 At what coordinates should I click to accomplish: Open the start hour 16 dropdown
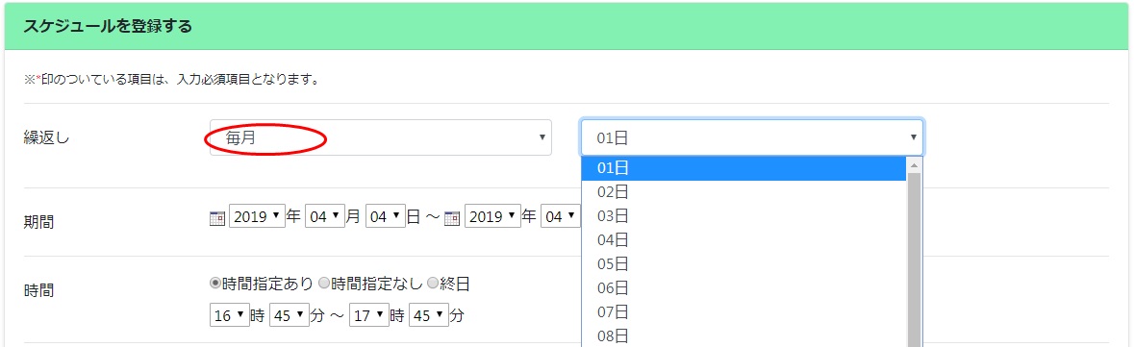pyautogui.click(x=229, y=315)
